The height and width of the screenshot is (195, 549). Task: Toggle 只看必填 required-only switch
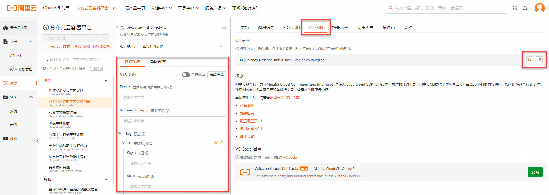point(186,75)
